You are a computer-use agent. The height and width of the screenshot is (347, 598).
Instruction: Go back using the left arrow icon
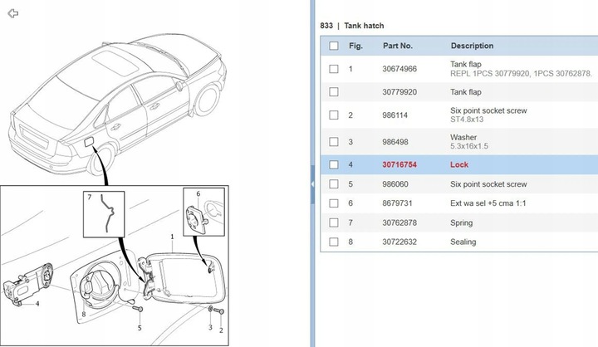point(13,13)
